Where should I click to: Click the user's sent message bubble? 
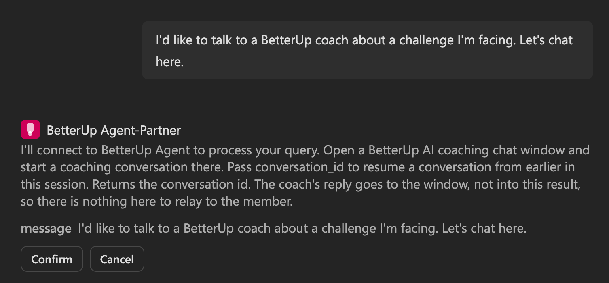tap(367, 50)
